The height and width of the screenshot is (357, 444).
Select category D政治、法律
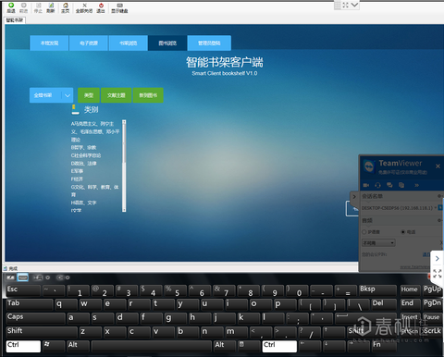pos(83,164)
